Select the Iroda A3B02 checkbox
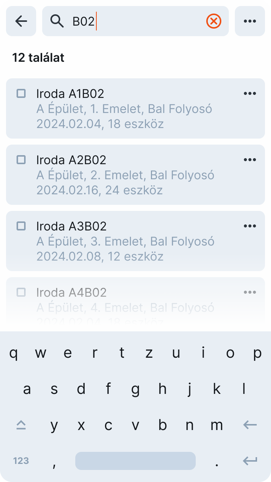Image resolution: width=271 pixels, height=482 pixels. tap(21, 226)
